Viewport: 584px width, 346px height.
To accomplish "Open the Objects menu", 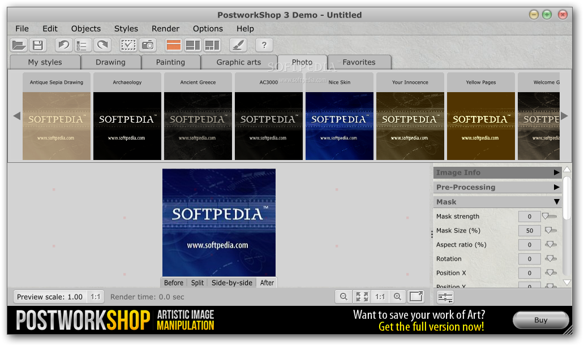I will pyautogui.click(x=86, y=29).
